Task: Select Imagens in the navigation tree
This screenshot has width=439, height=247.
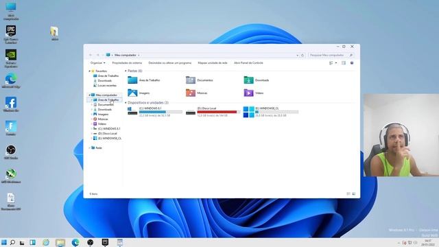Action: click(101, 115)
